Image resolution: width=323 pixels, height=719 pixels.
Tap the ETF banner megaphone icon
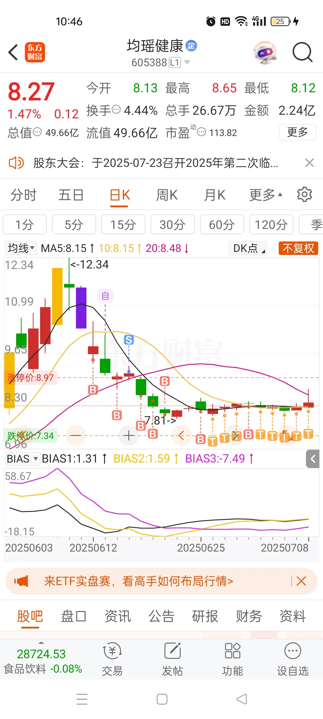click(22, 581)
